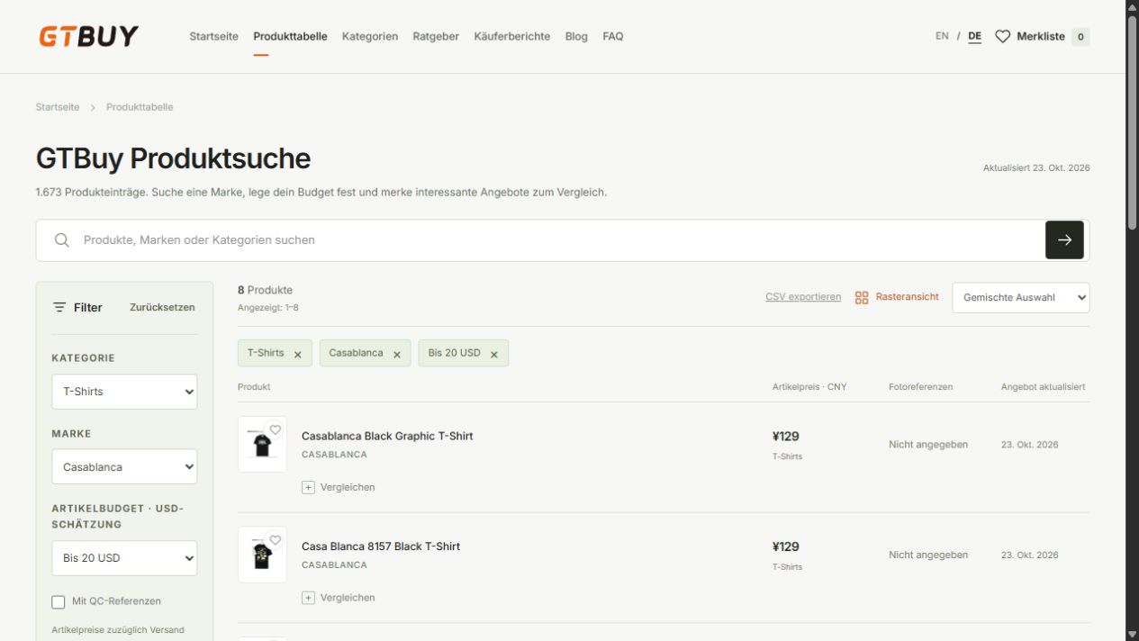Click Produkttabelle breadcrumb text
Screen dimensions: 1139x641
coord(140,107)
